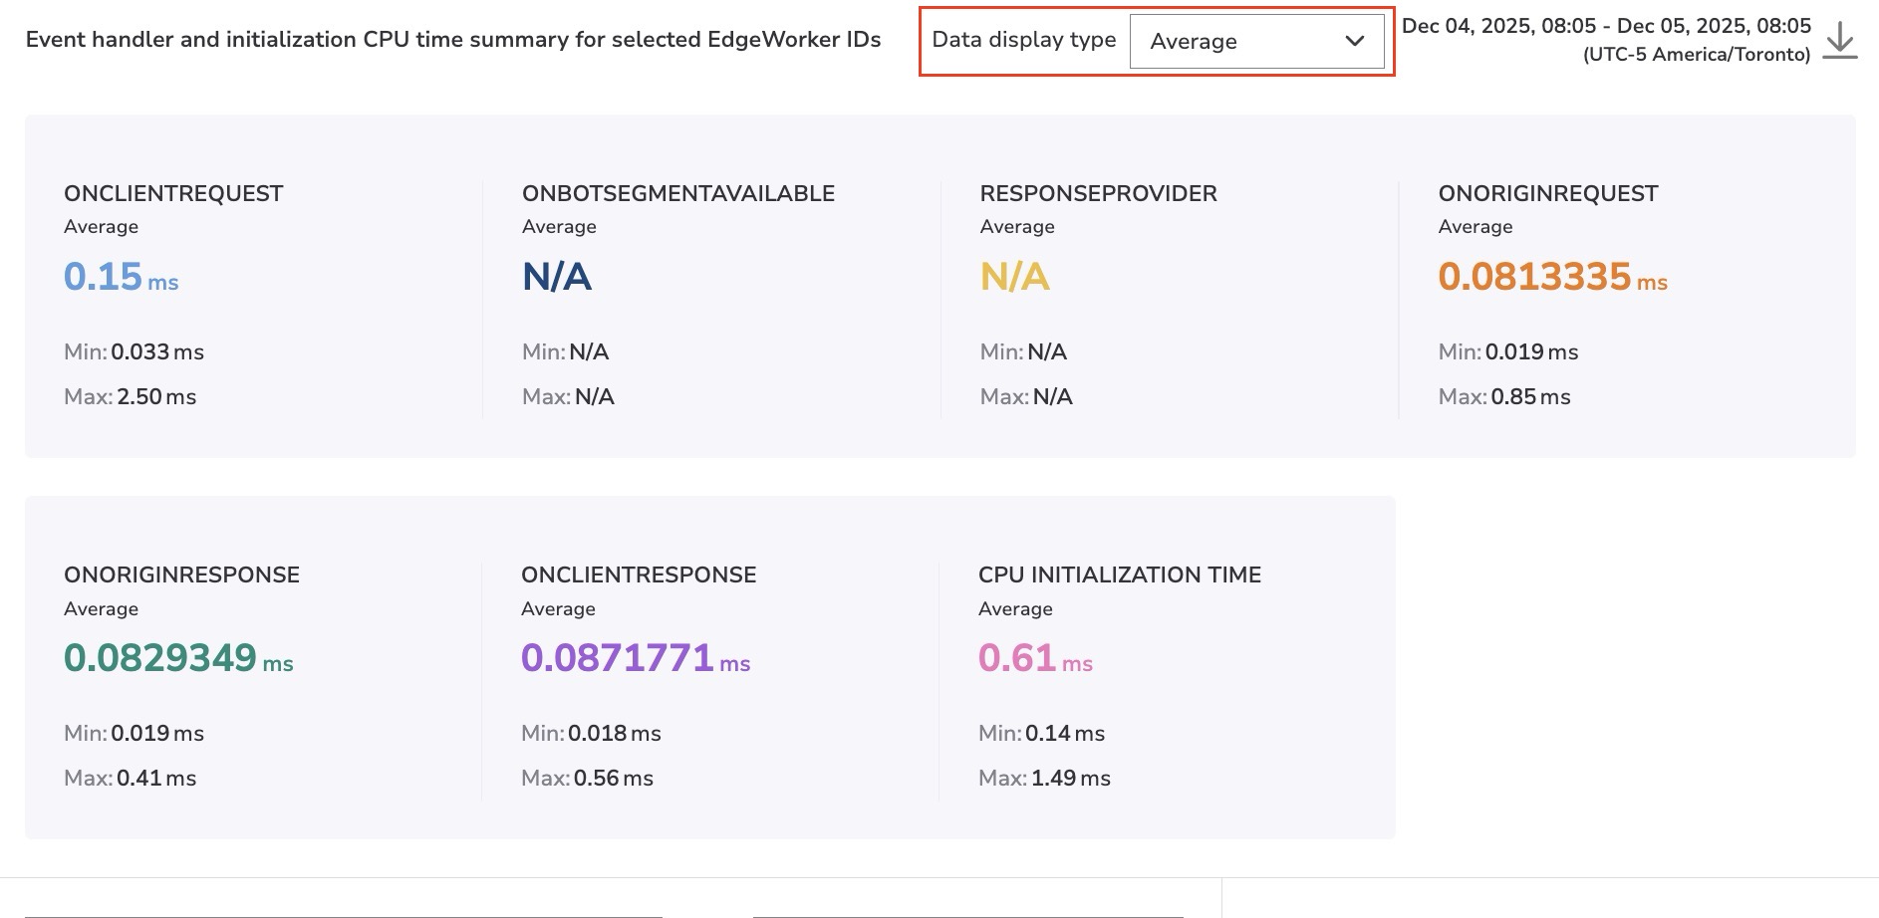
Task: Click the Max 2.50 ms reading
Action: pyautogui.click(x=130, y=396)
